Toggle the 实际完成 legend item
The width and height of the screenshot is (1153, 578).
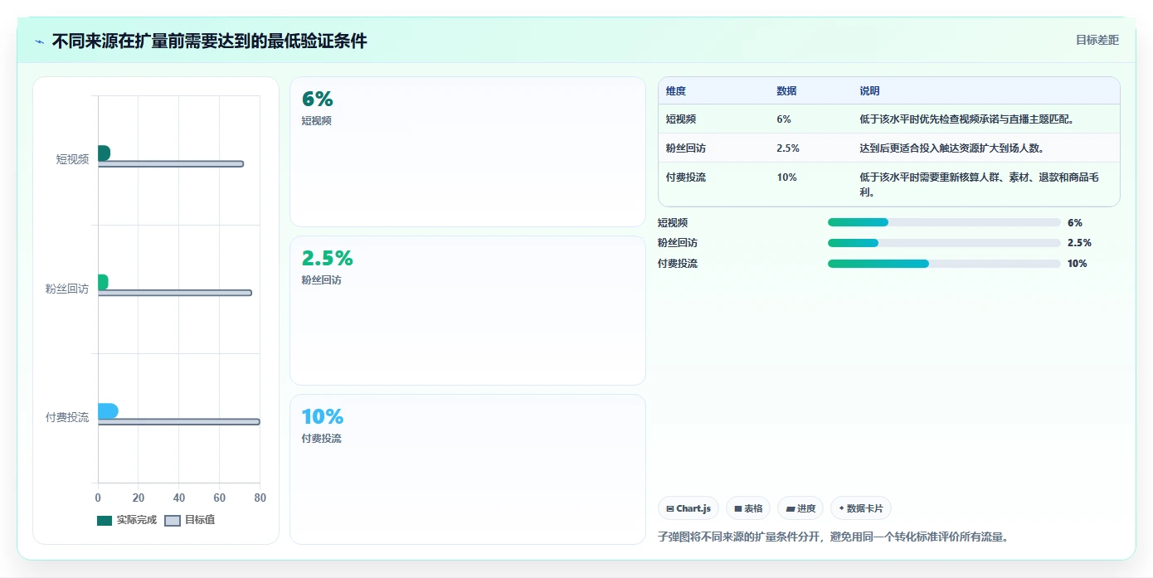[127, 520]
